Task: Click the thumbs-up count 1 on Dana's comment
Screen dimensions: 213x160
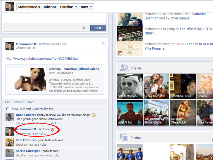Action: click(53, 123)
